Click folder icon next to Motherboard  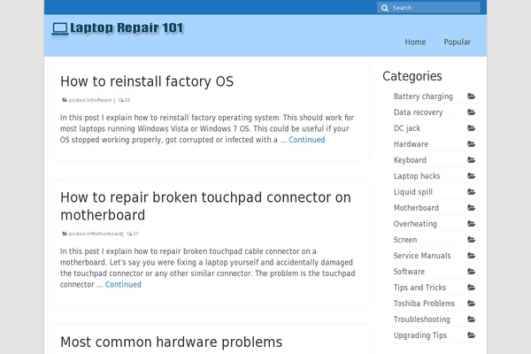click(472, 208)
